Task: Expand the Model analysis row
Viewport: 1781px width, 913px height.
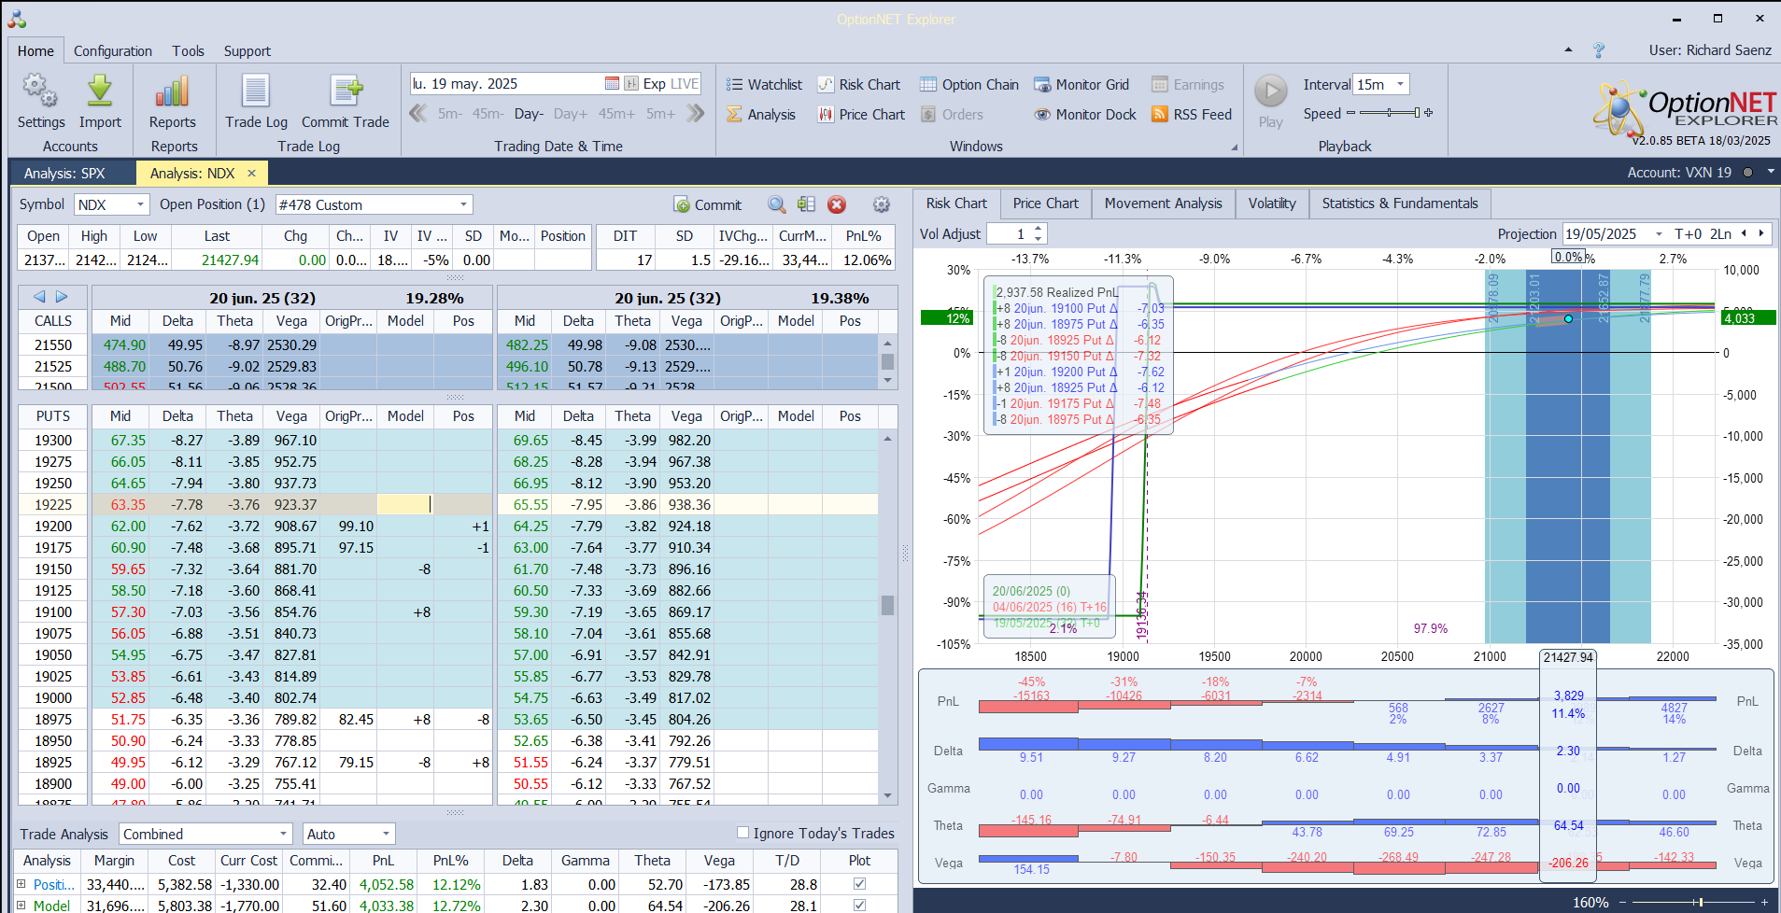Action: (21, 906)
